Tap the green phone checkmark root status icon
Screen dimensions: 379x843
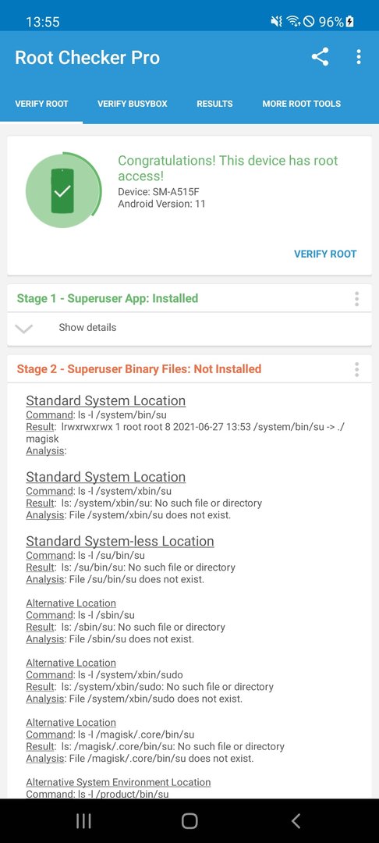coord(63,190)
